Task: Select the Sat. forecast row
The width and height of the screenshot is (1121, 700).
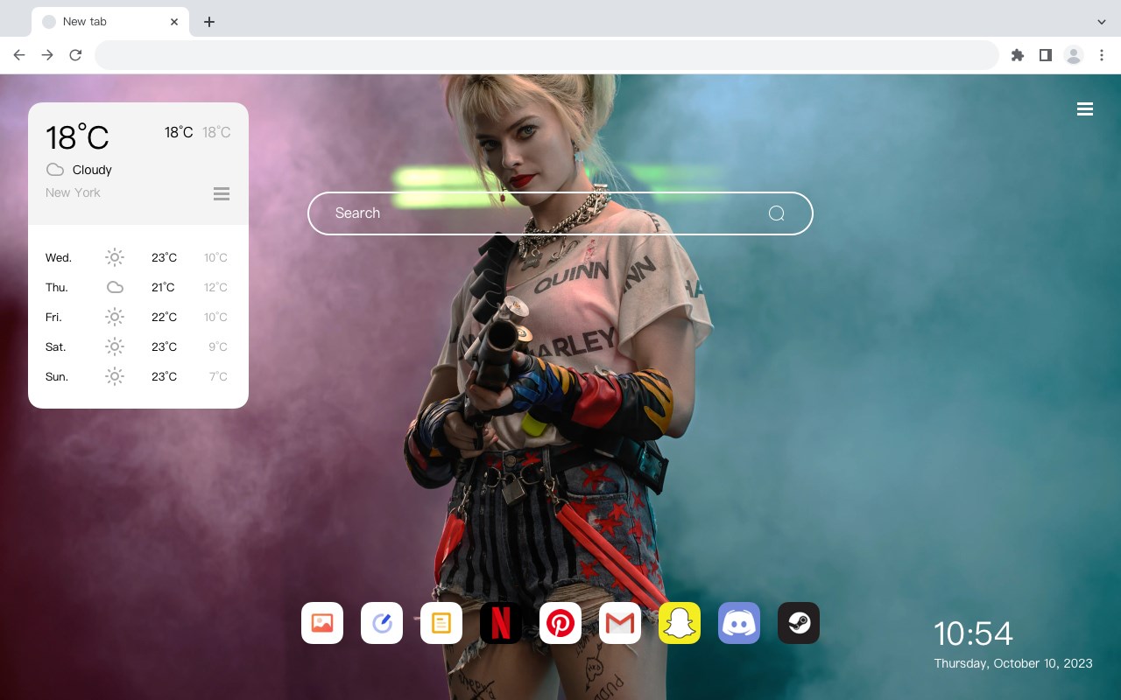Action: (138, 346)
